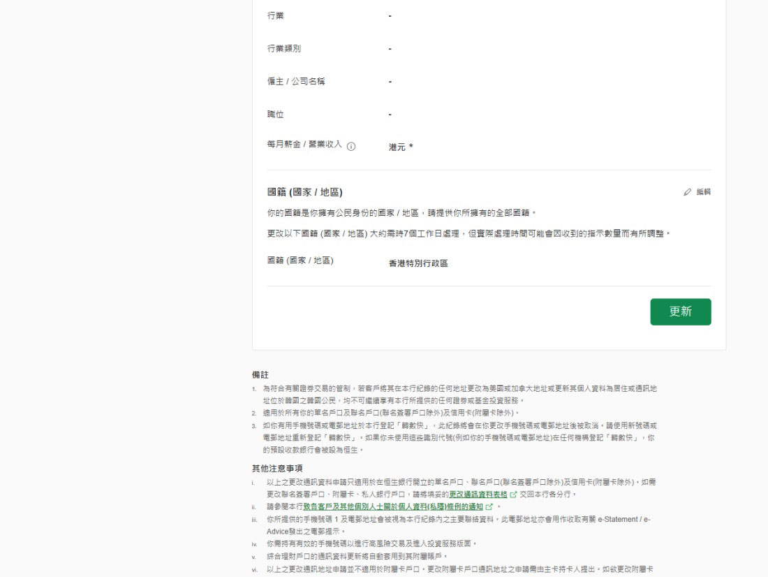Click the external-link icon after the privacy notice link
This screenshot has height=577, width=768.
489,506
